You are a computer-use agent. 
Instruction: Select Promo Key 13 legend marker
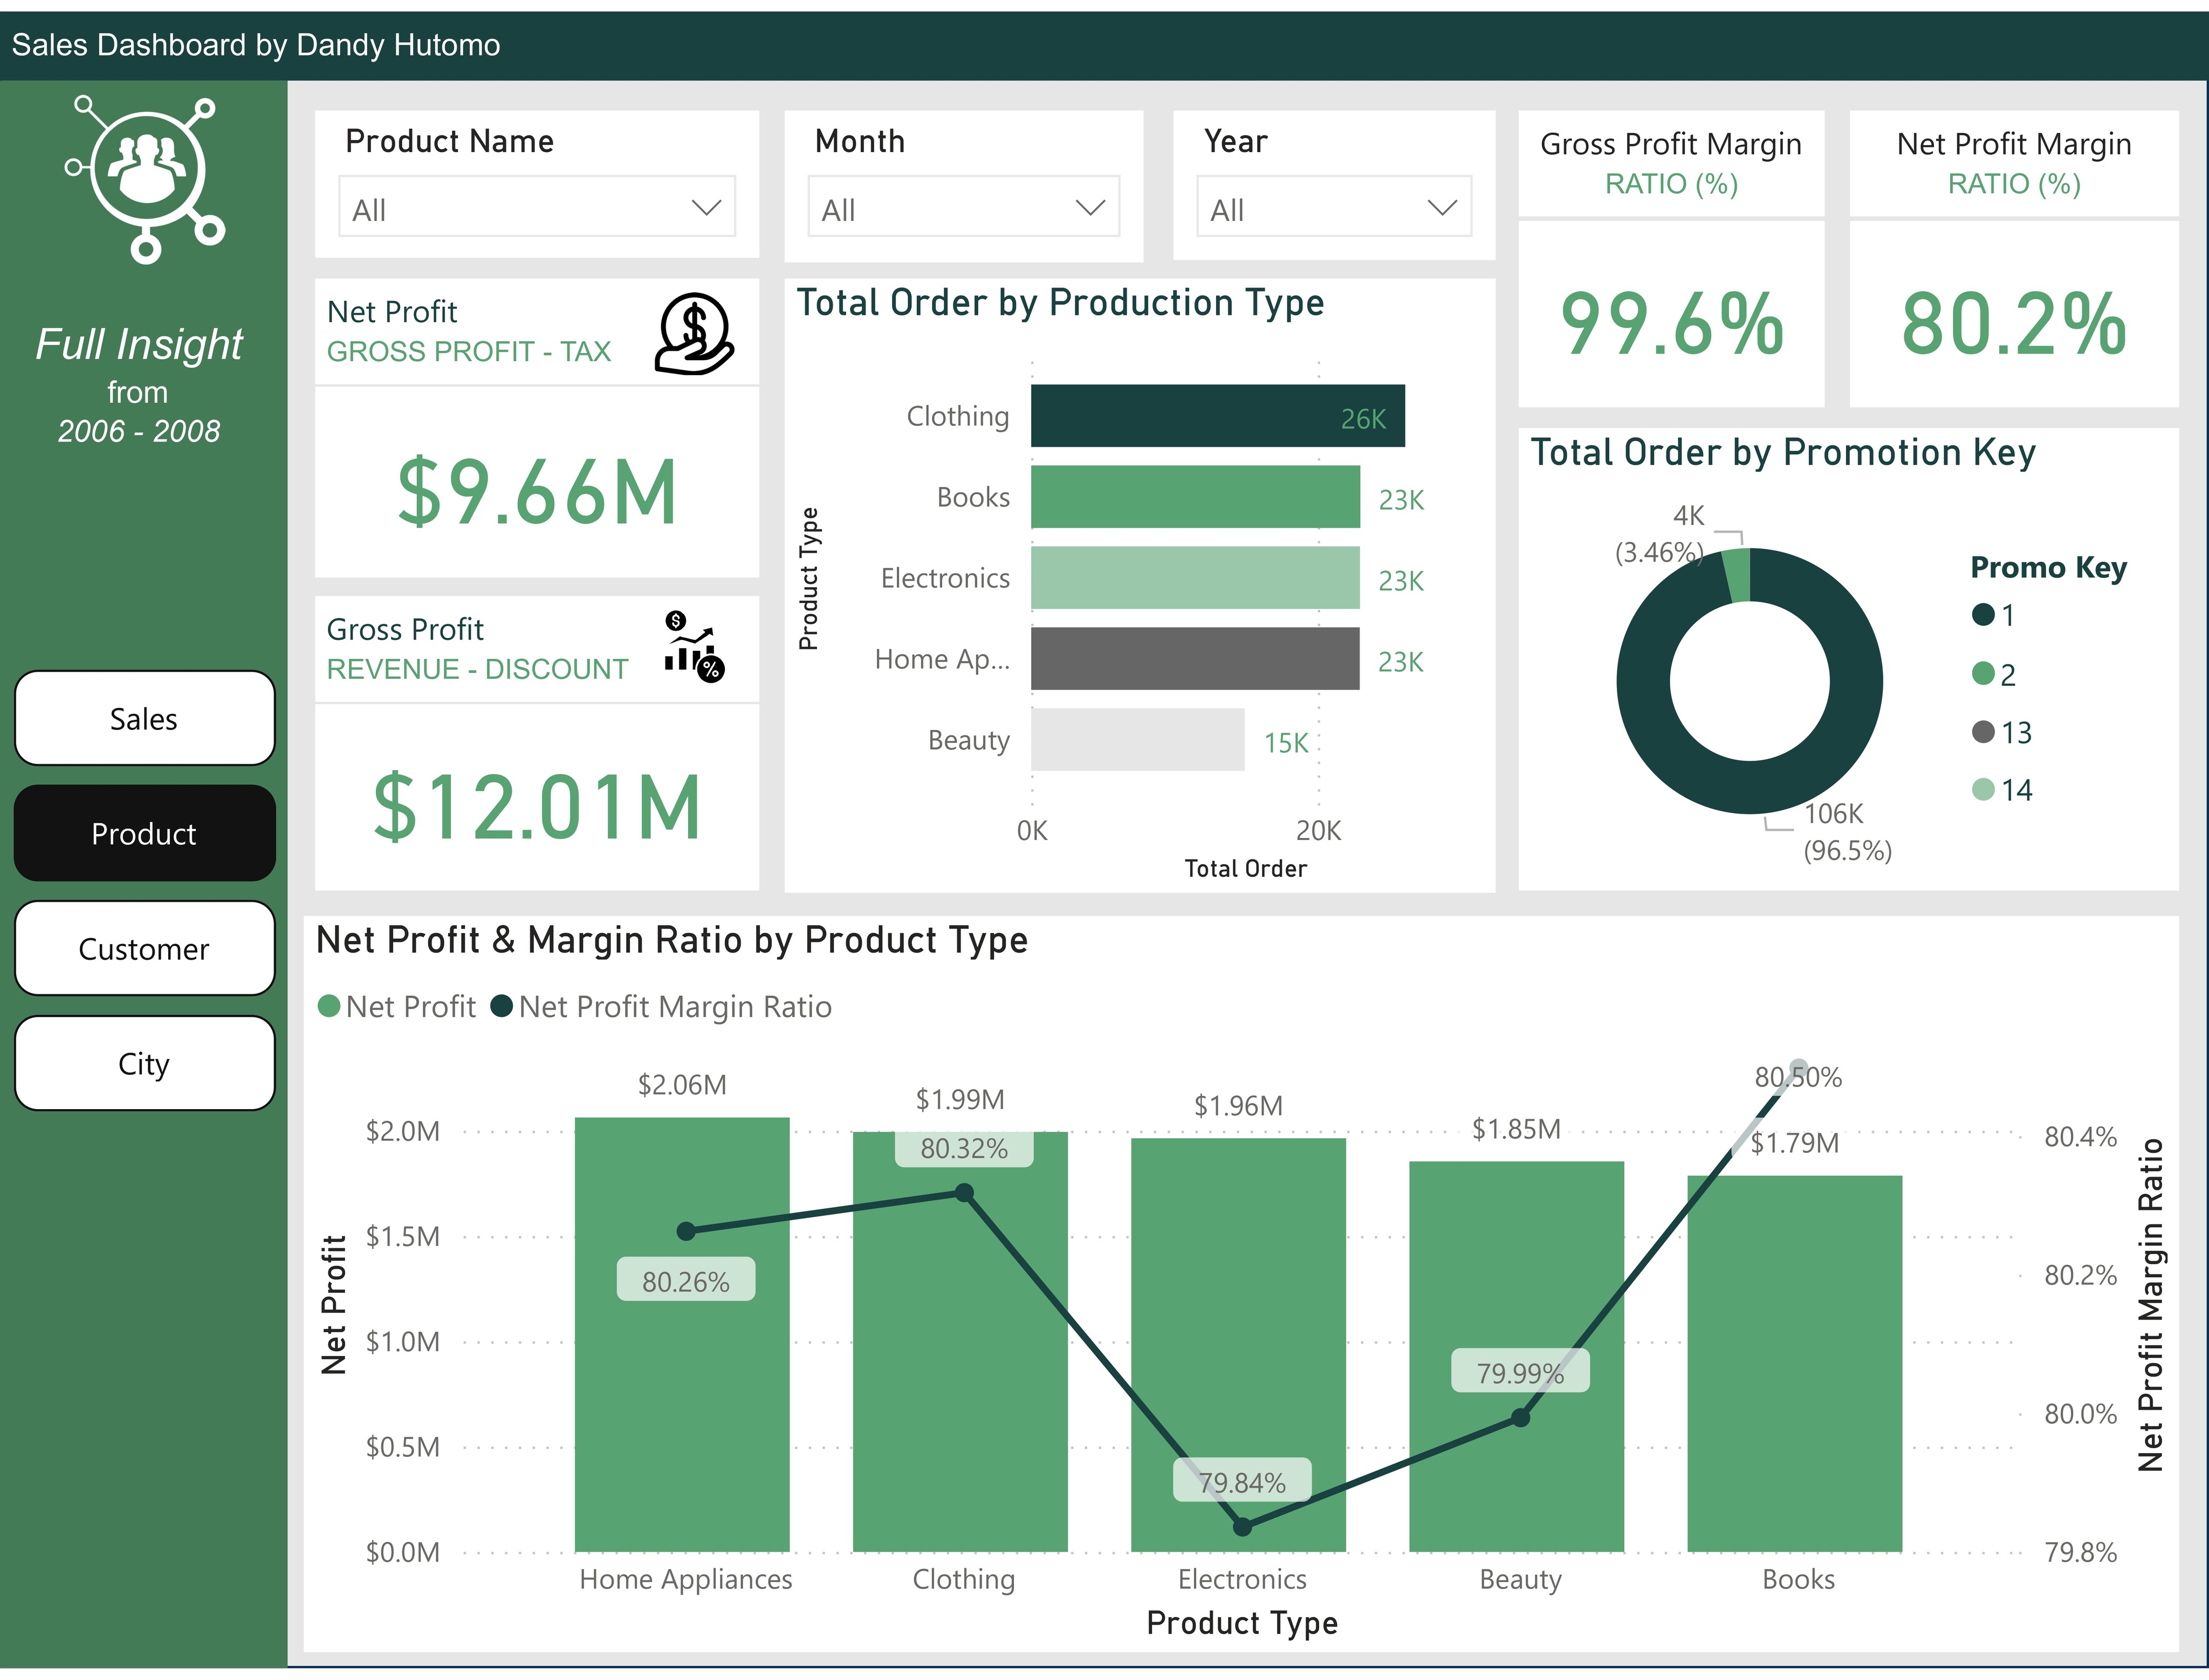pos(1983,732)
